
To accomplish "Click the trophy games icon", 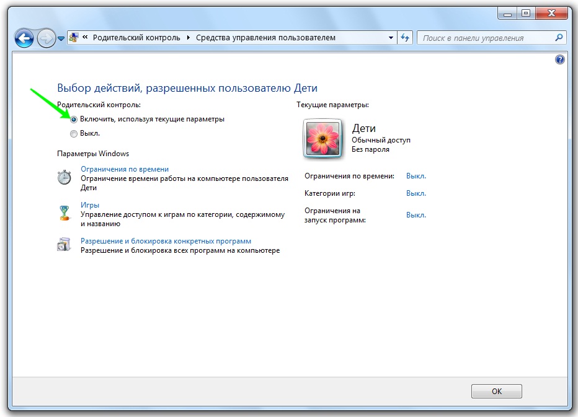I will pos(64,213).
